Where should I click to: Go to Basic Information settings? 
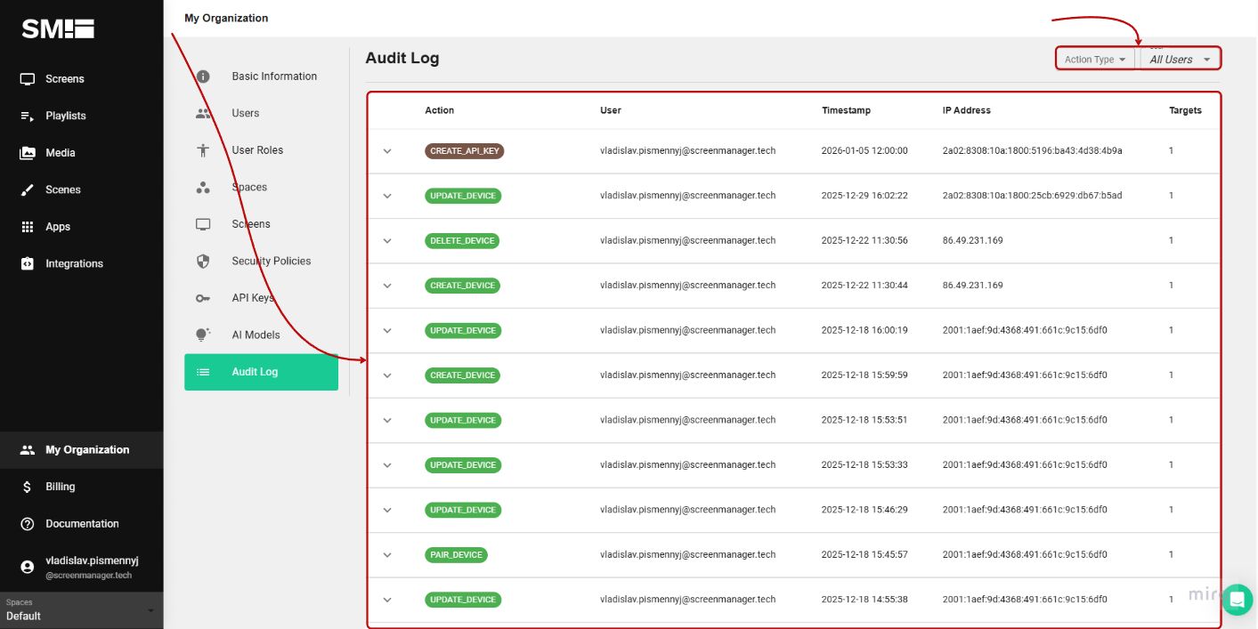[203, 76]
